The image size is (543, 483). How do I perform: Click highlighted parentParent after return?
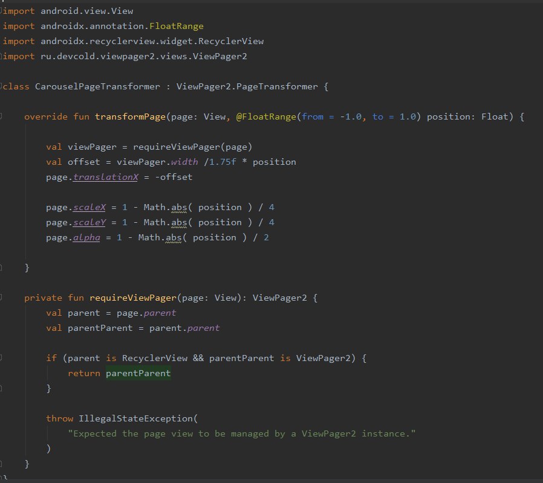pyautogui.click(x=138, y=373)
